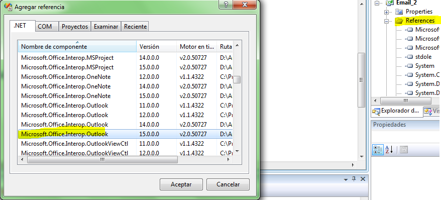Click the component list scroll down arrow

point(238,152)
